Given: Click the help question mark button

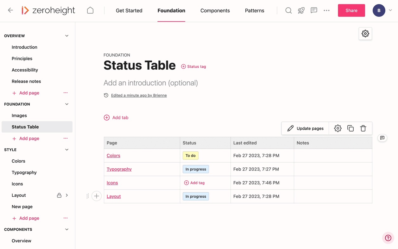Looking at the screenshot, I should click(388, 238).
